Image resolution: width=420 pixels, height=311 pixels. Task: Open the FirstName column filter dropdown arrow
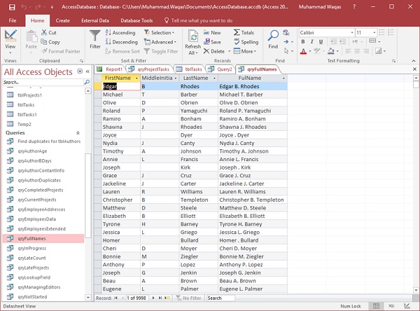136,78
